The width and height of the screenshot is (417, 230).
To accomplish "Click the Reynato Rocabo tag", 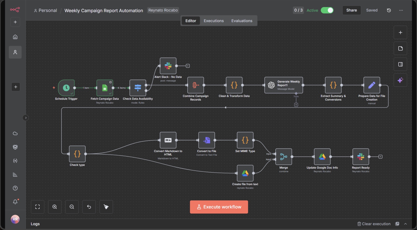I will coord(163,10).
